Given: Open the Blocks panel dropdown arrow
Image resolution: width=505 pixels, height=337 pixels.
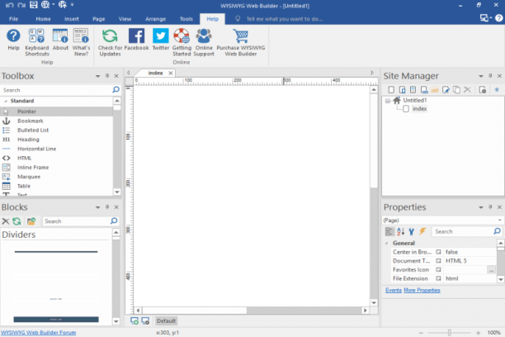Looking at the screenshot, I should pos(97,207).
